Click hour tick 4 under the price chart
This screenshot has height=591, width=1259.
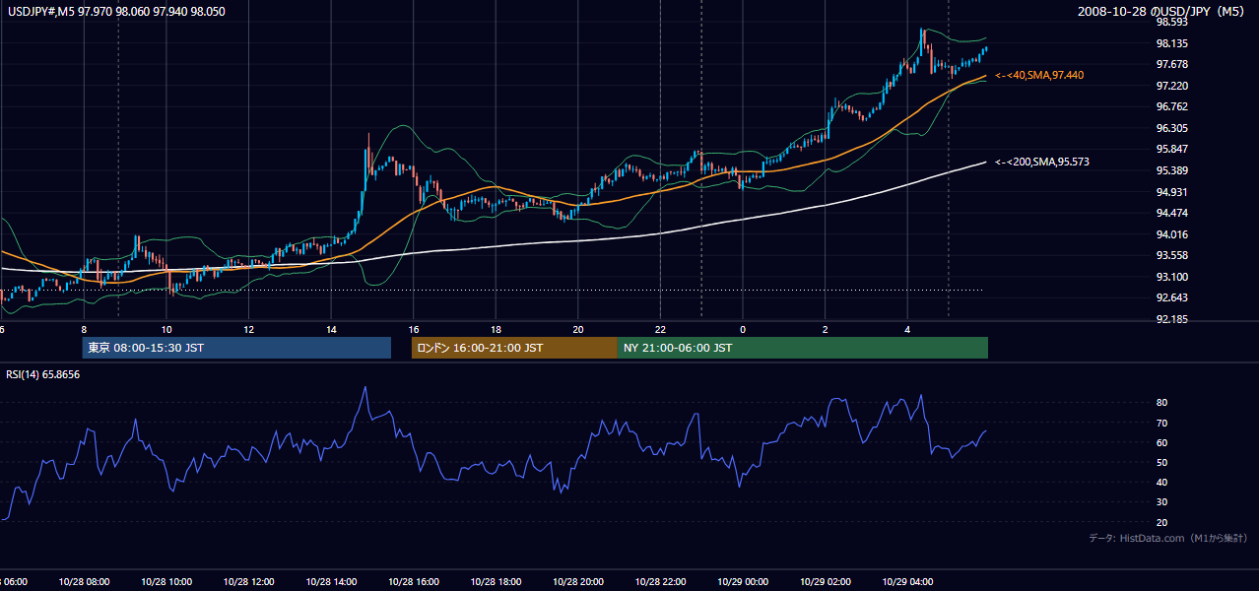pos(908,329)
